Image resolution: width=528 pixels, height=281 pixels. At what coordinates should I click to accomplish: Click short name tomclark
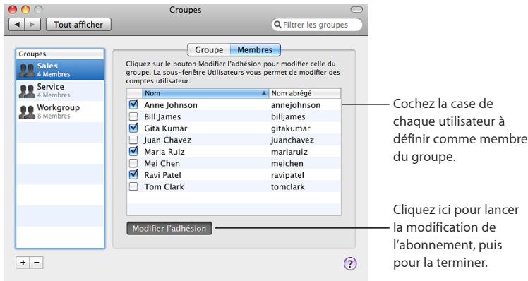pyautogui.click(x=287, y=186)
